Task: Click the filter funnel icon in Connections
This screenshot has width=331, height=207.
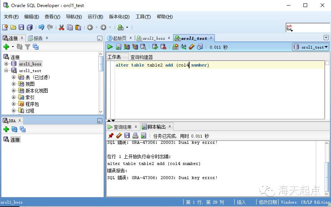Action: (x=28, y=47)
